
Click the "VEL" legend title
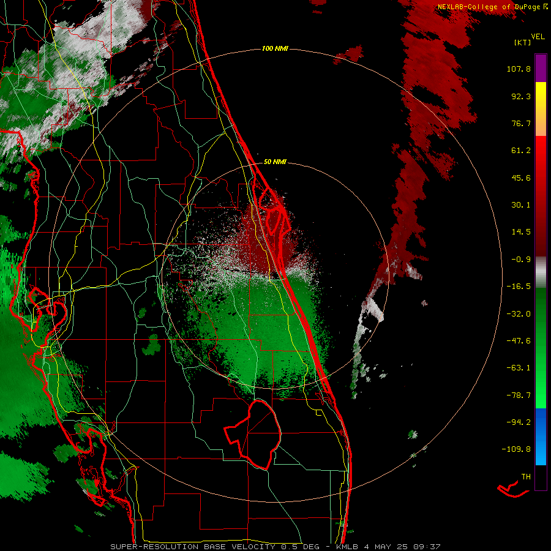click(x=538, y=37)
